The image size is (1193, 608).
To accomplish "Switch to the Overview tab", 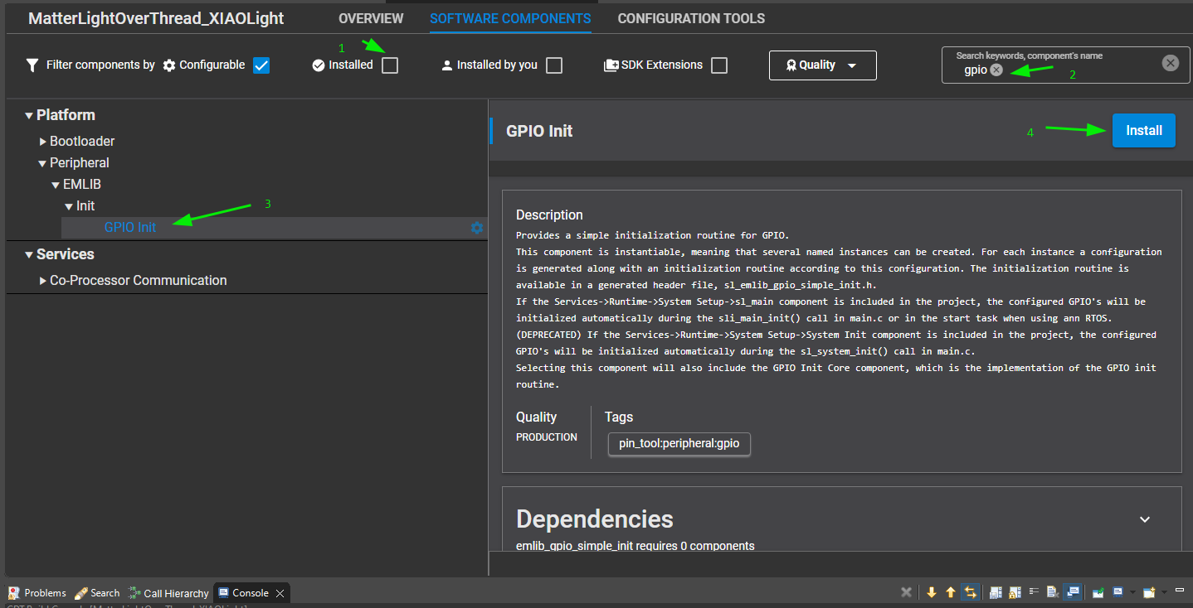I will coord(371,18).
